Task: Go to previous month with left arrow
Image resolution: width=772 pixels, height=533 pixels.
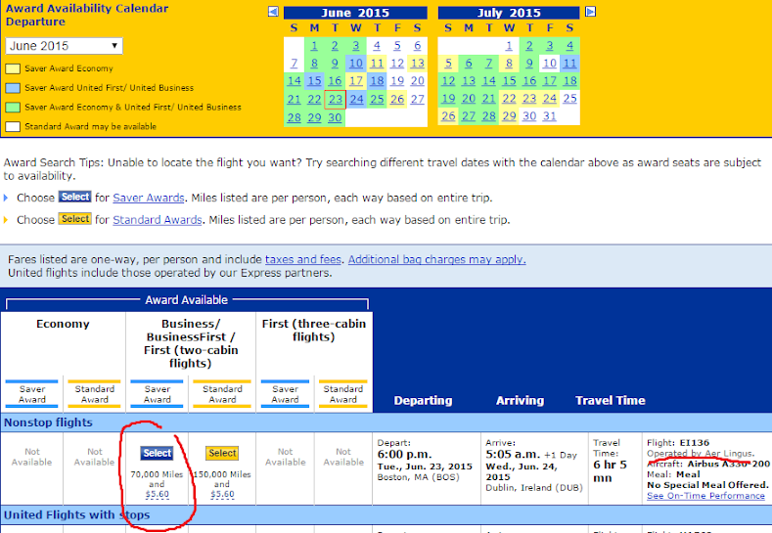Action: tap(273, 12)
